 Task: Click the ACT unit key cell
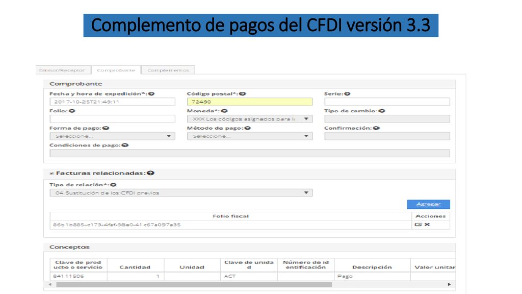pos(249,276)
